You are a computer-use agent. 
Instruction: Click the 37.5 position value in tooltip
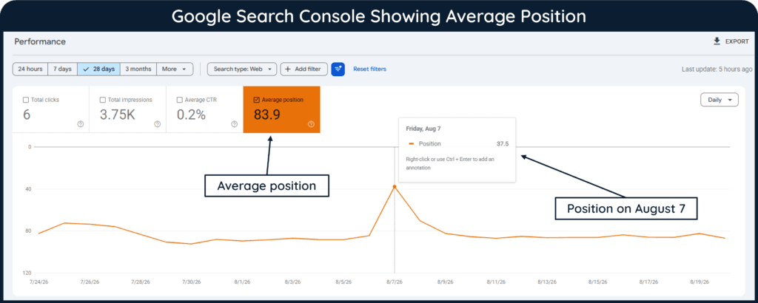tap(503, 143)
